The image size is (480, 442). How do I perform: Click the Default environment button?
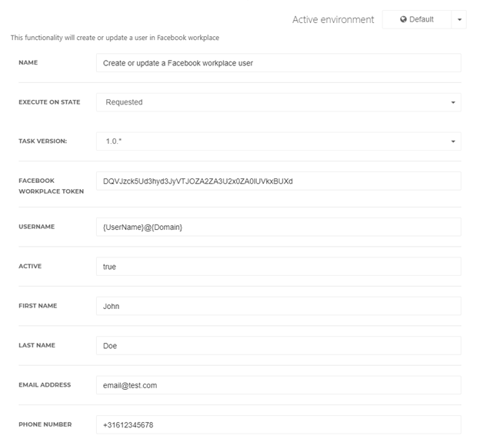coord(417,19)
